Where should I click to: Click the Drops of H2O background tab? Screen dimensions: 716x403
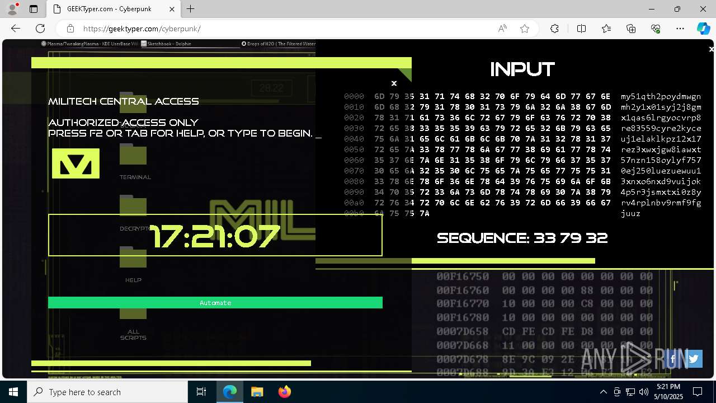point(278,43)
